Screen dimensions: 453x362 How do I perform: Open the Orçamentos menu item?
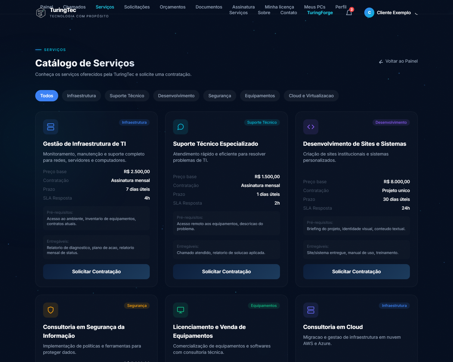coord(173,7)
